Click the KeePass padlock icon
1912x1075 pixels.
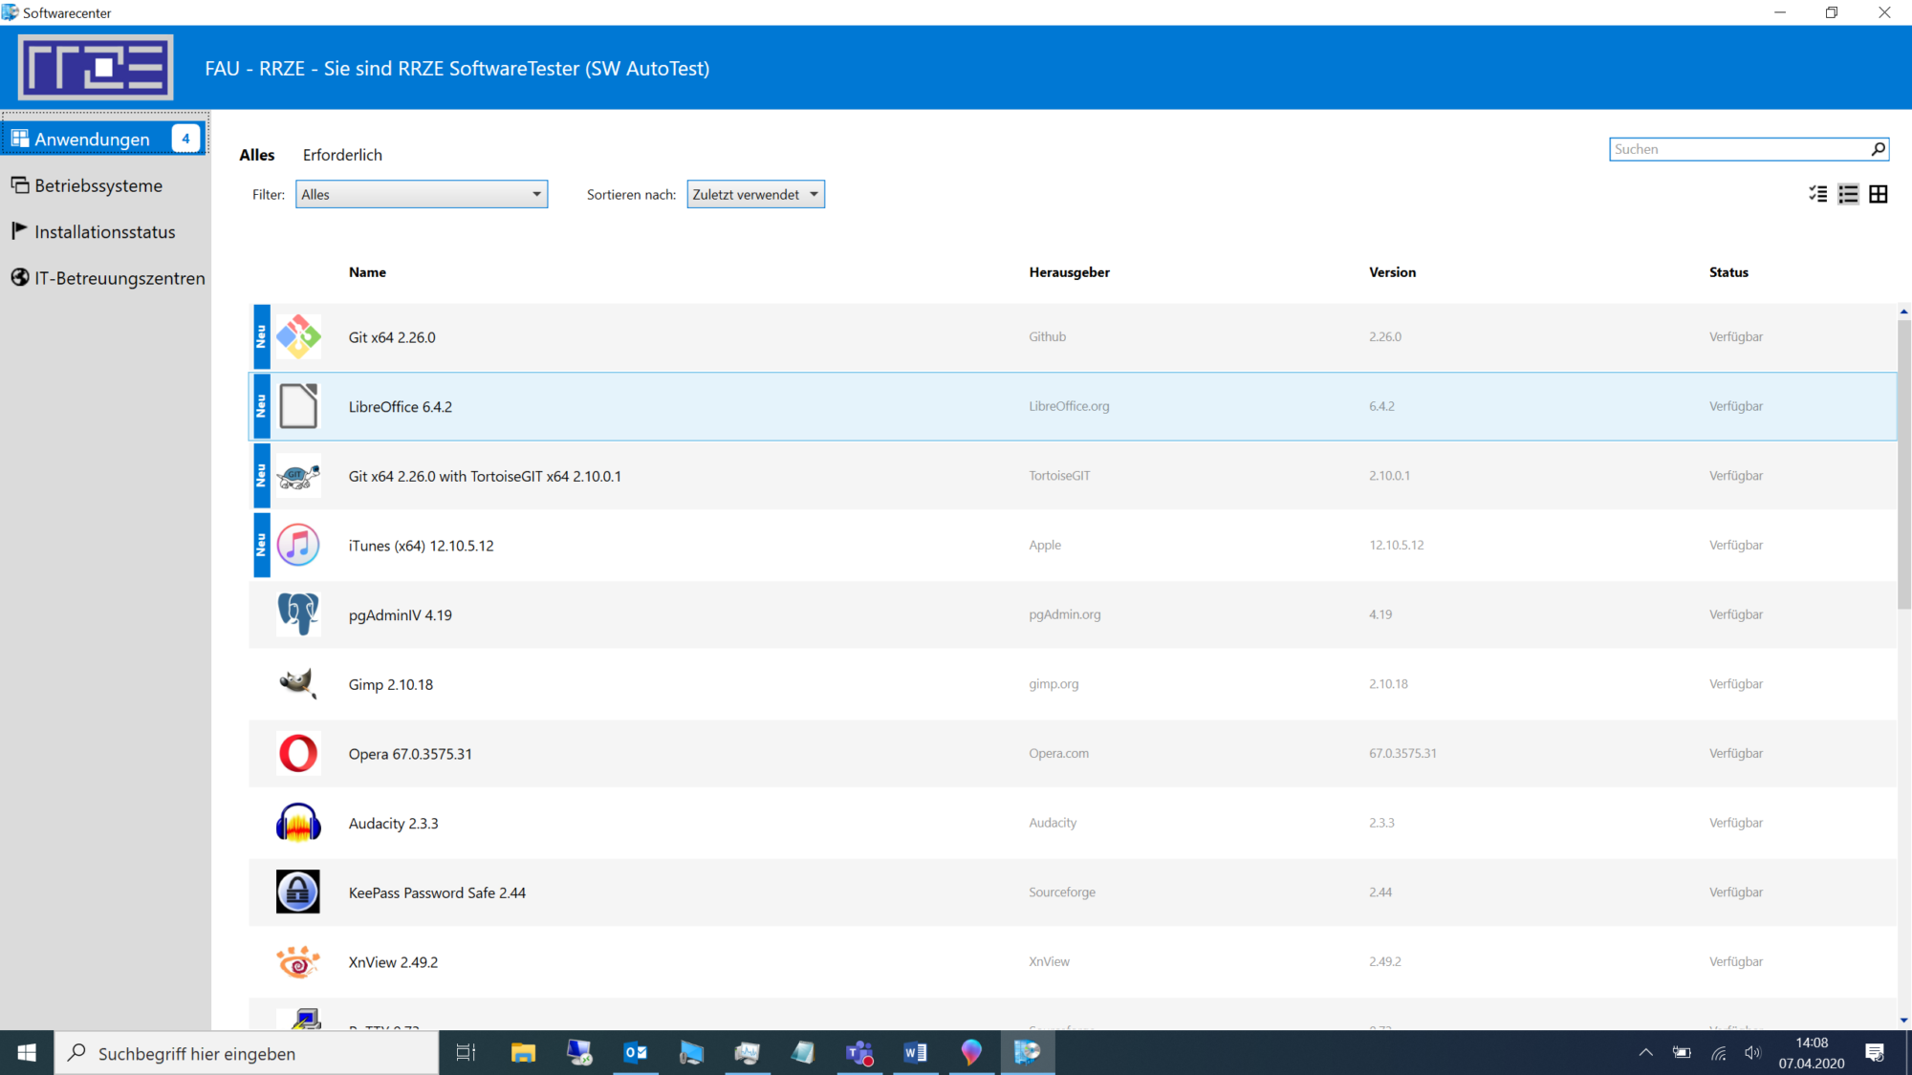pos(298,892)
